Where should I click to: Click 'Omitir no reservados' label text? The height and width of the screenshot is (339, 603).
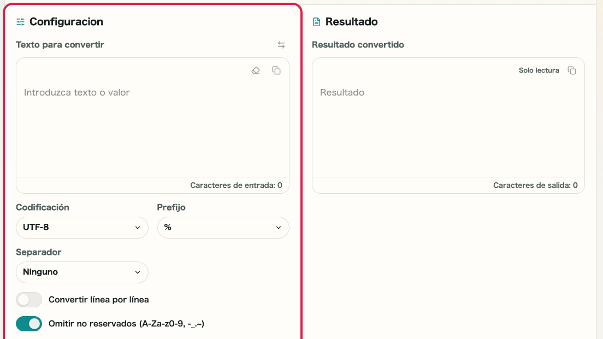pos(126,324)
